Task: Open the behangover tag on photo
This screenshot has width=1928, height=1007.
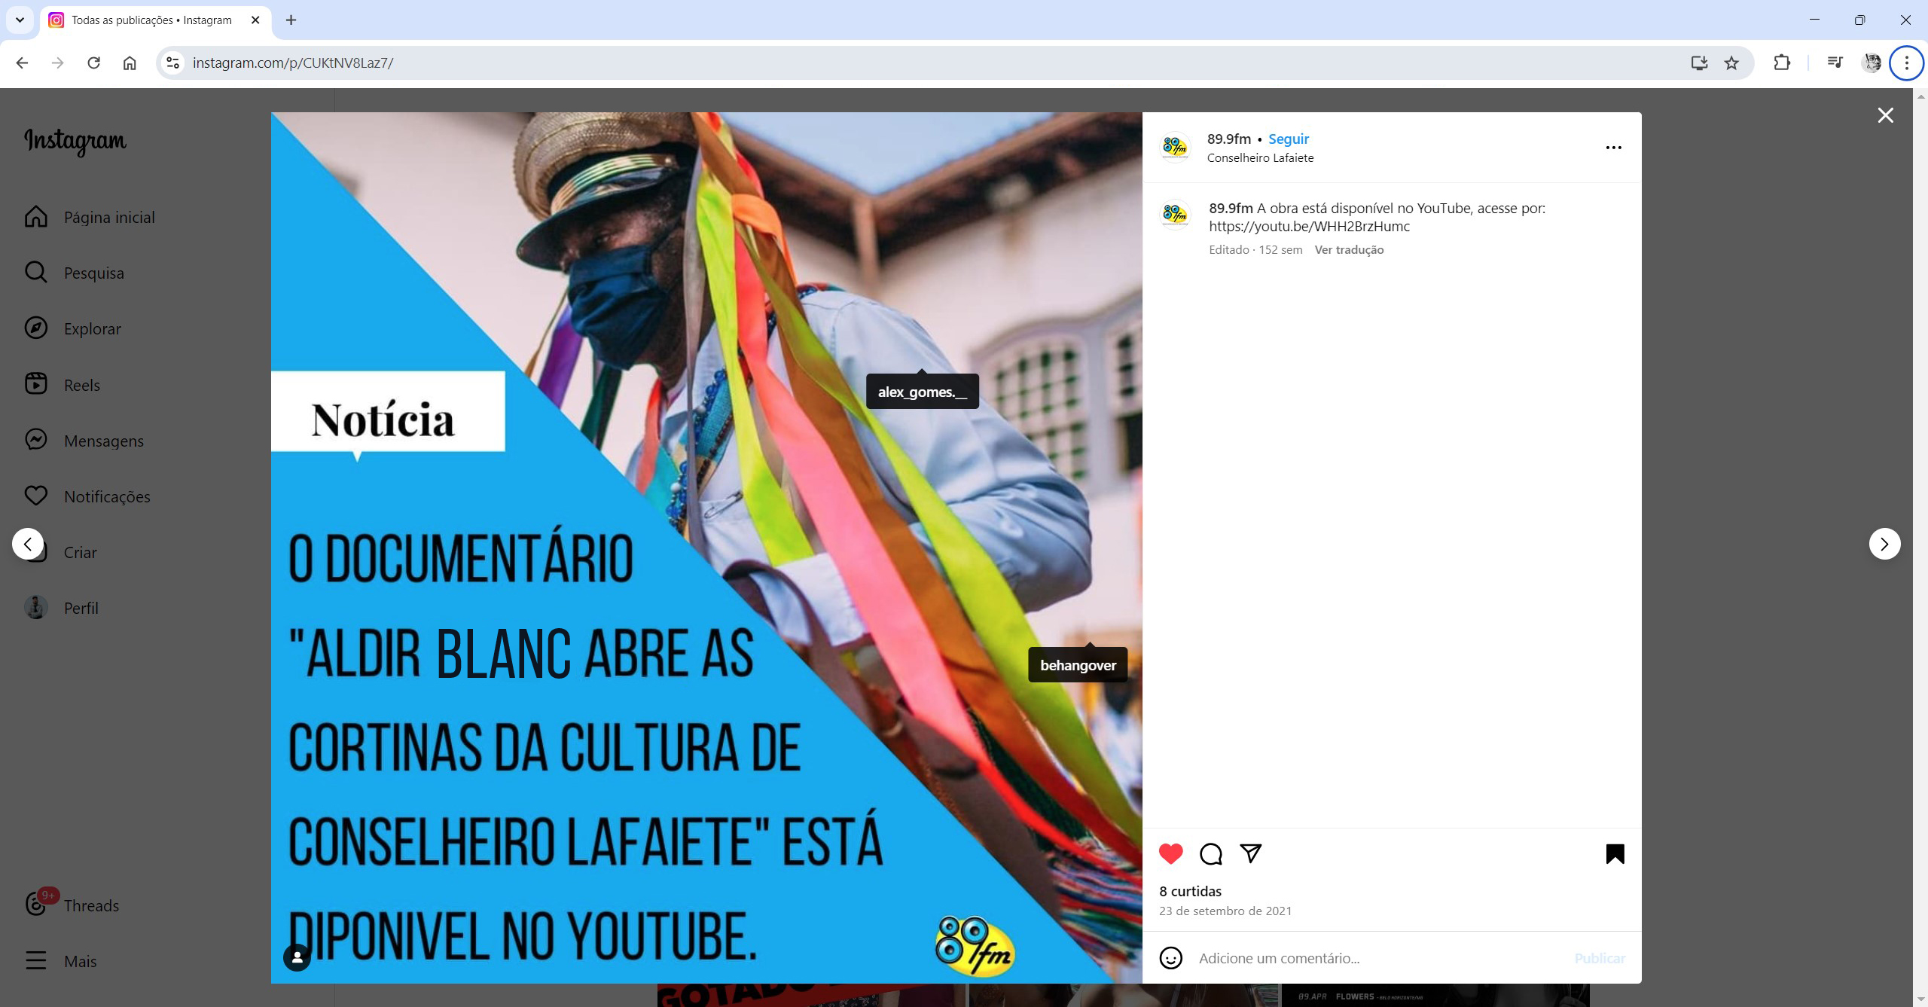Action: [1078, 665]
